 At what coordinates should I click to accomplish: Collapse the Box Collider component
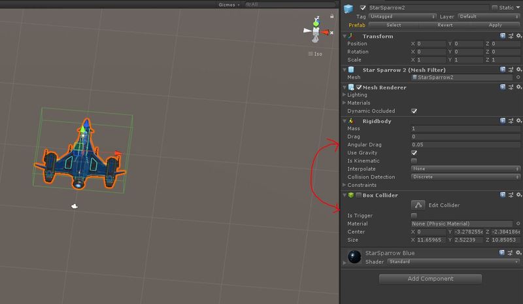345,195
